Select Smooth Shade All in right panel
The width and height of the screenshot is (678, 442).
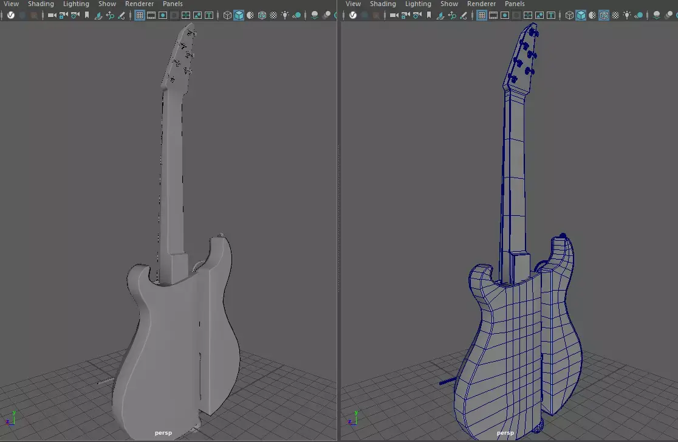(581, 15)
